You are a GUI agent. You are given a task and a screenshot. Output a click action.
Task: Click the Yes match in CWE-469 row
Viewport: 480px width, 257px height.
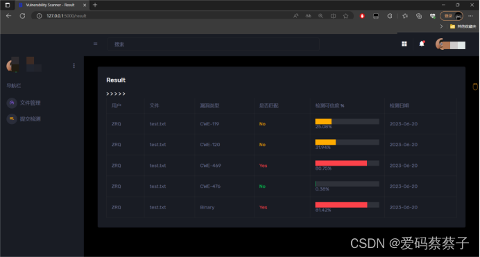point(264,166)
